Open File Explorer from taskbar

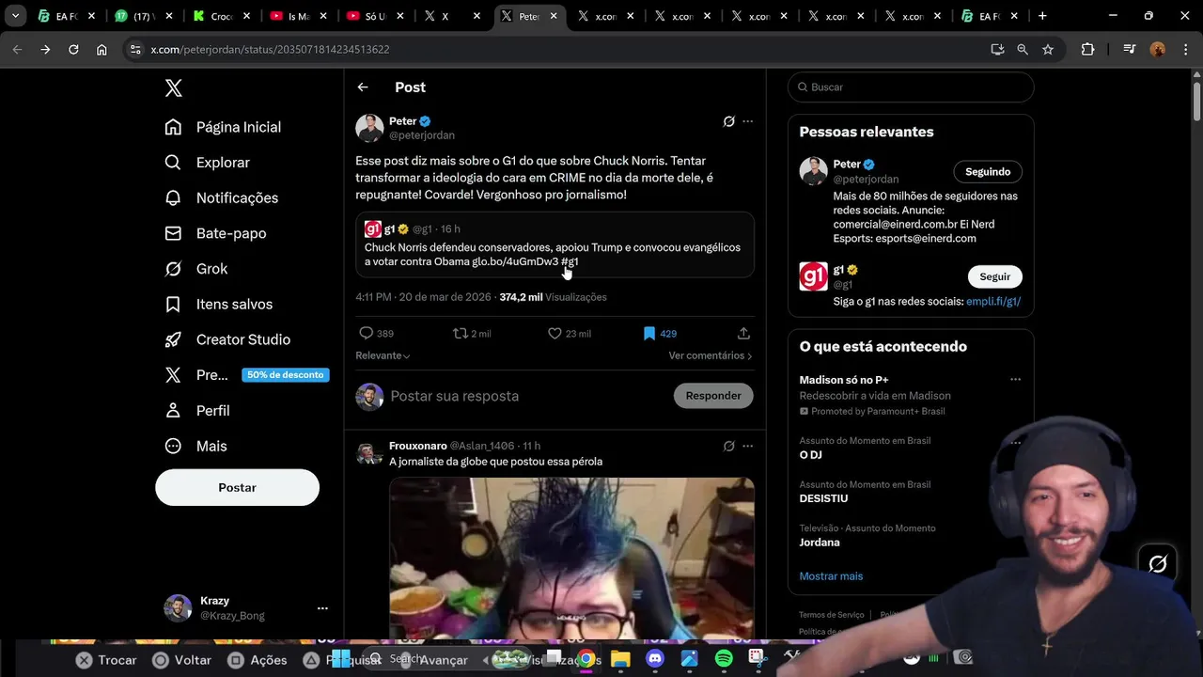[620, 659]
